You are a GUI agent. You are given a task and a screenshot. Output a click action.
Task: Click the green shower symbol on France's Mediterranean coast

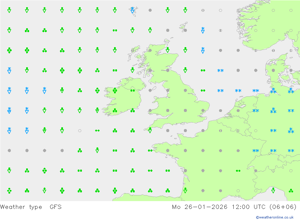[273, 190]
